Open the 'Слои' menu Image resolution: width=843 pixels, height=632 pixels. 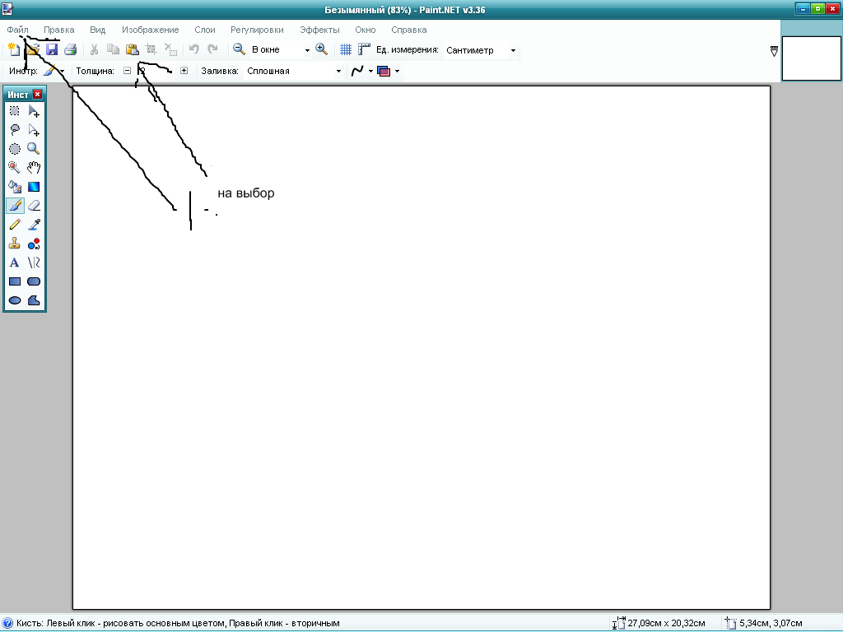(204, 30)
